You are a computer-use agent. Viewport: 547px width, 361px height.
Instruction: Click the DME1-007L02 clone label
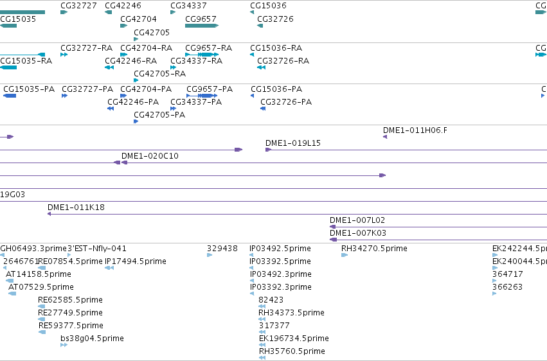click(357, 220)
